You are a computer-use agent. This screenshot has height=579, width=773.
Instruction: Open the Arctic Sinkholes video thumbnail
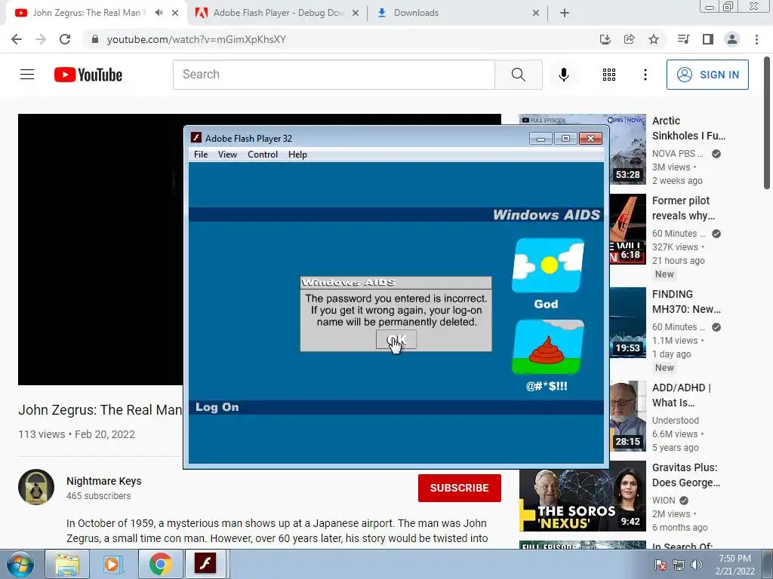coord(627,149)
